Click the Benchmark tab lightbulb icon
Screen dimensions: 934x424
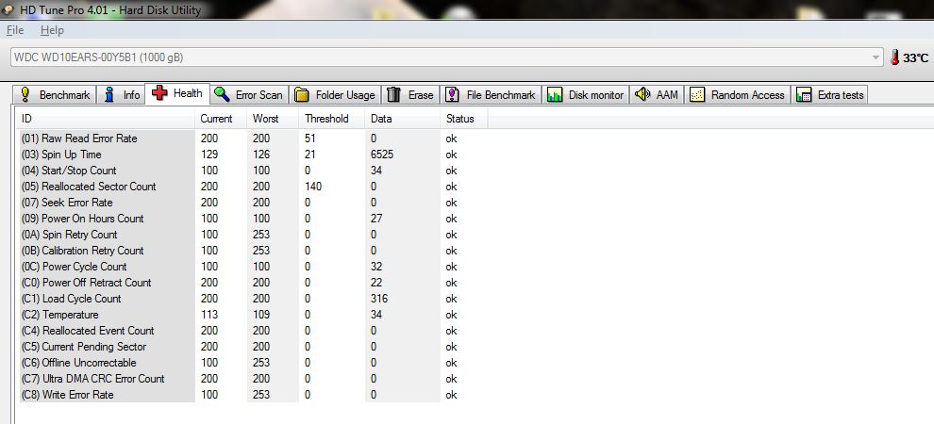(25, 94)
